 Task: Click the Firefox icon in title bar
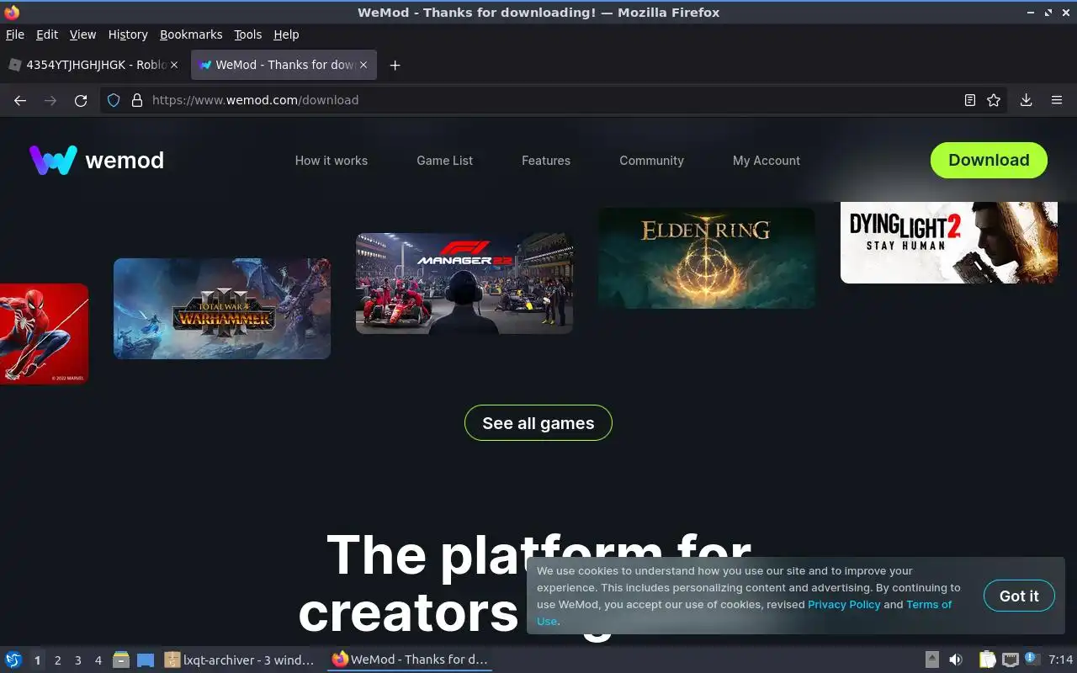tap(12, 13)
